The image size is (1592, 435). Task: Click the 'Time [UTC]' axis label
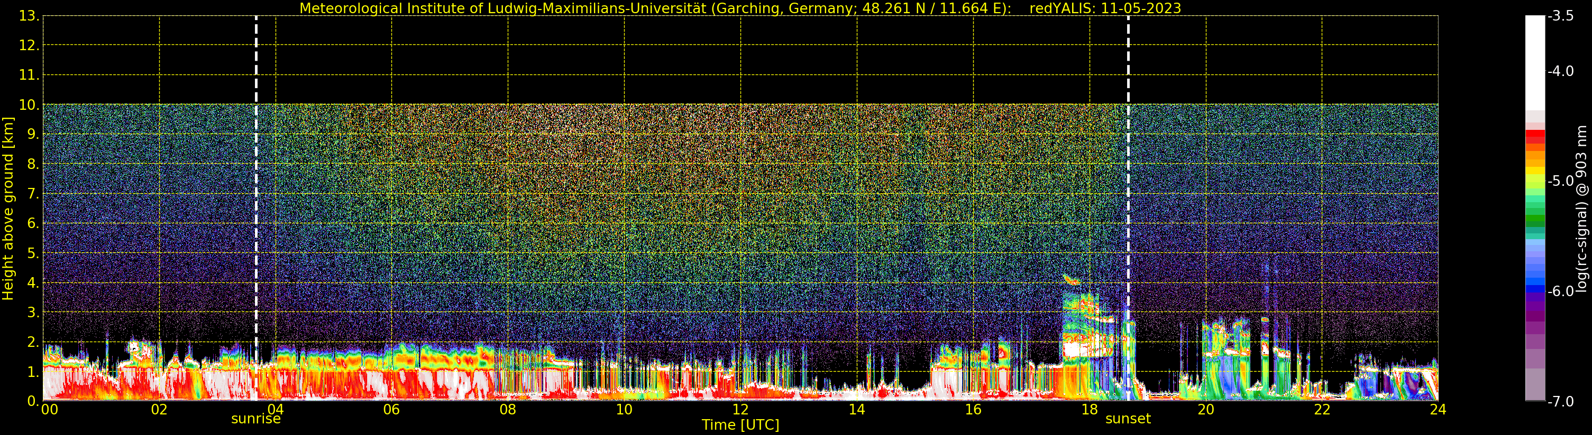(x=740, y=425)
